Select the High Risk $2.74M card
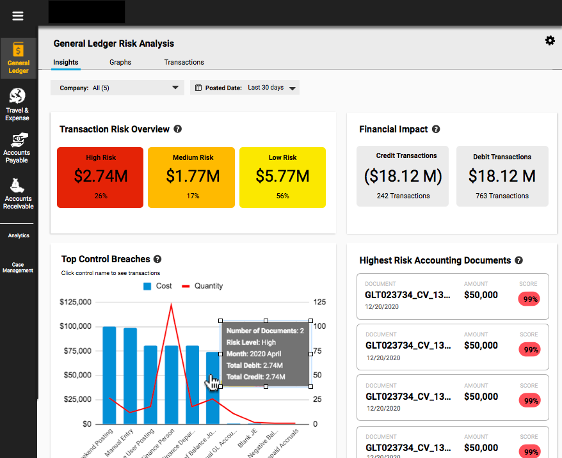562x458 pixels. (x=100, y=177)
